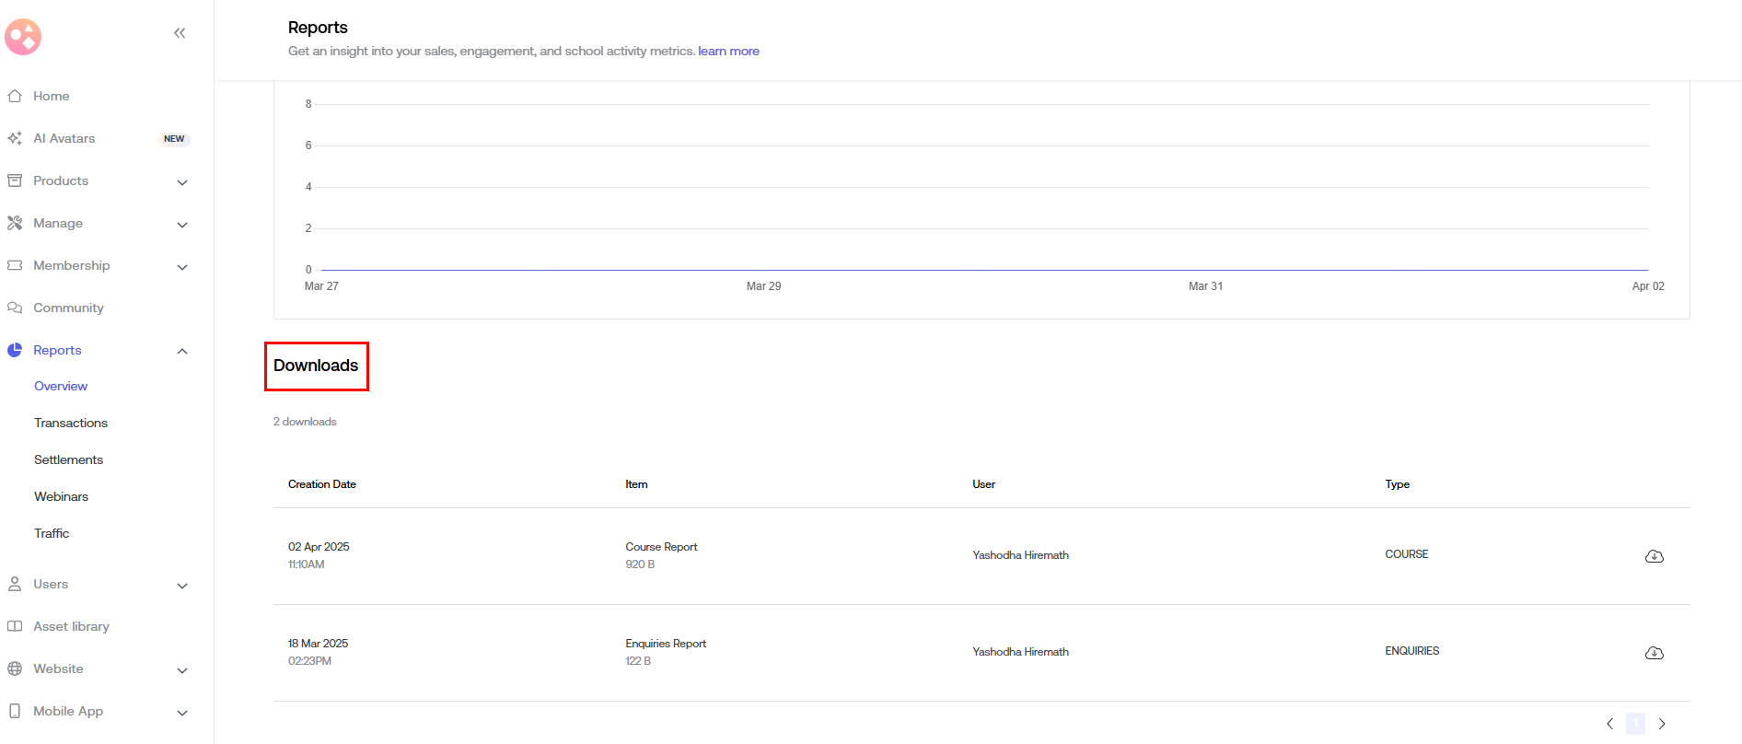The image size is (1742, 744).
Task: Click the learn more link
Action: coord(728,52)
